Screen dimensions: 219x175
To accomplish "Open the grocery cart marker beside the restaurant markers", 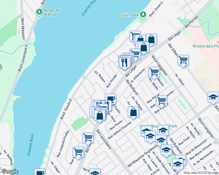I will [x=135, y=54].
